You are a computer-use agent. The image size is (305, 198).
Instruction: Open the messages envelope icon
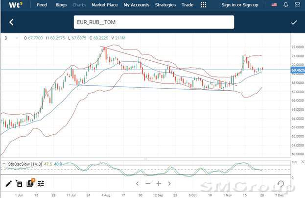[x=298, y=4]
